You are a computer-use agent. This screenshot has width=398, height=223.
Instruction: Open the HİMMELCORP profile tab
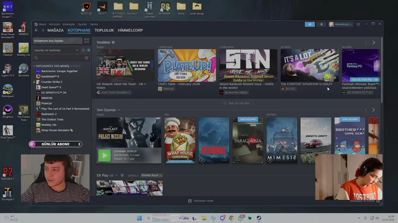(130, 30)
